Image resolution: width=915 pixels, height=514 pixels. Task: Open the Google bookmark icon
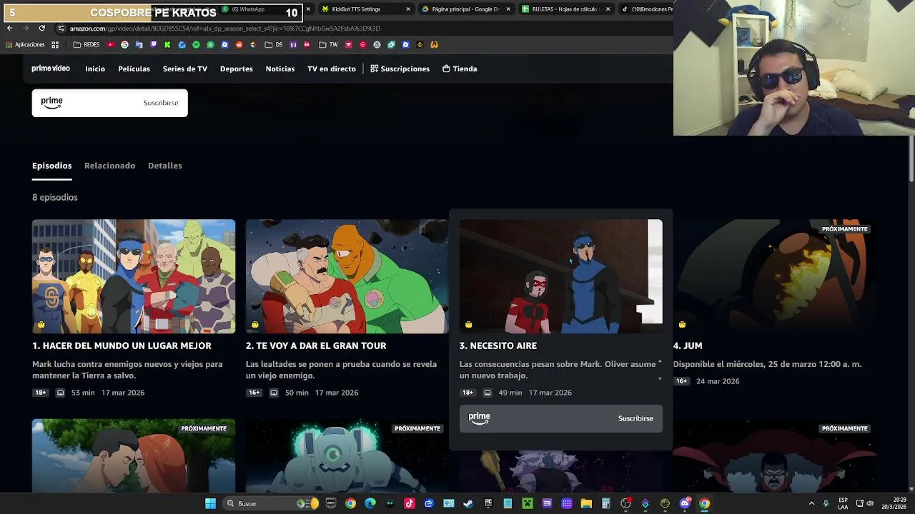[x=124, y=44]
